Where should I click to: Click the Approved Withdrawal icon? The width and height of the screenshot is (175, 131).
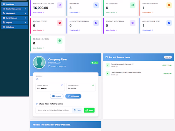[x=96, y=23]
